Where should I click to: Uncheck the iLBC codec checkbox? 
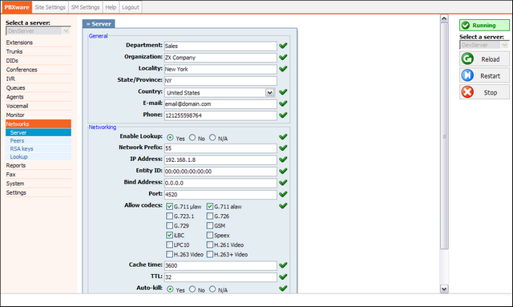(x=169, y=235)
